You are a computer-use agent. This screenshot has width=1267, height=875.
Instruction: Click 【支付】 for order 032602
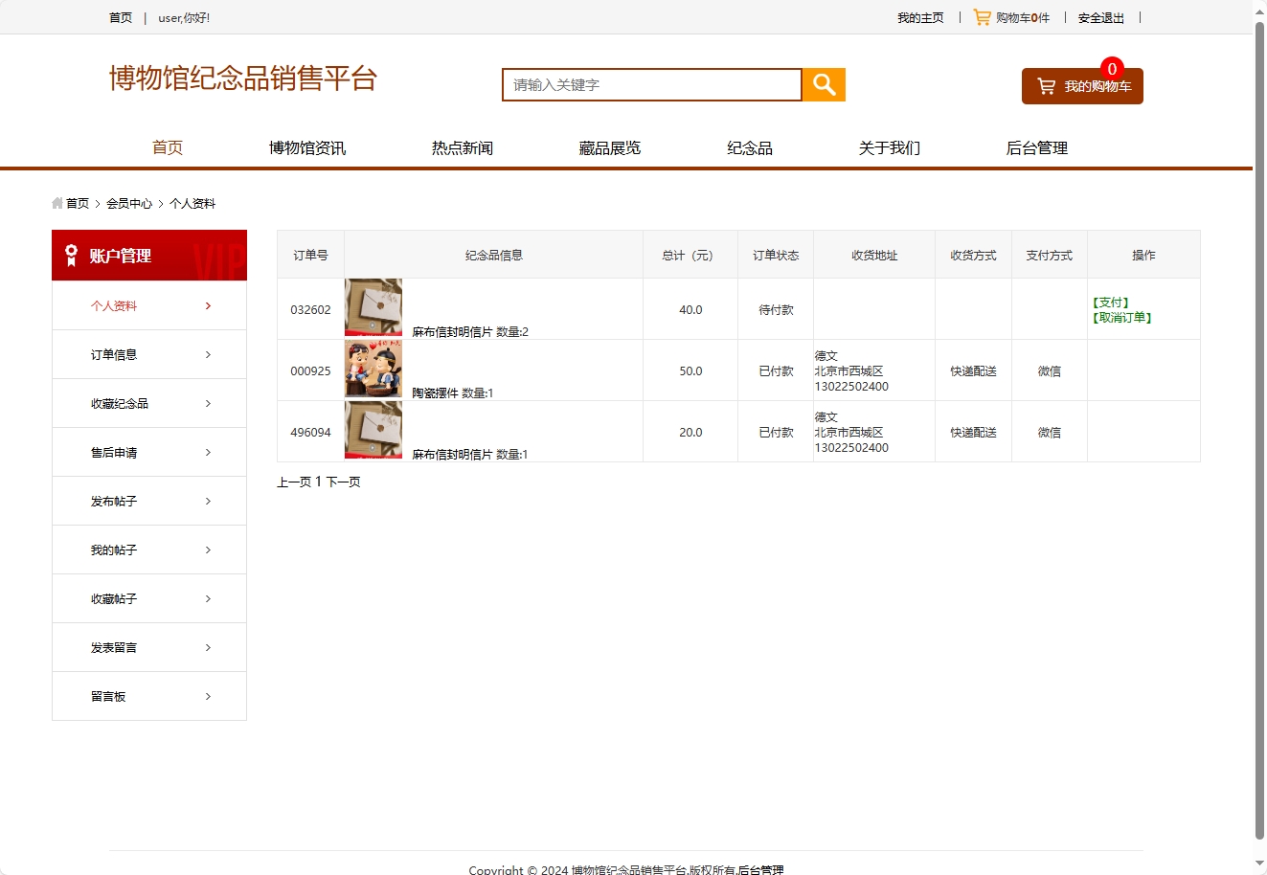[1111, 301]
